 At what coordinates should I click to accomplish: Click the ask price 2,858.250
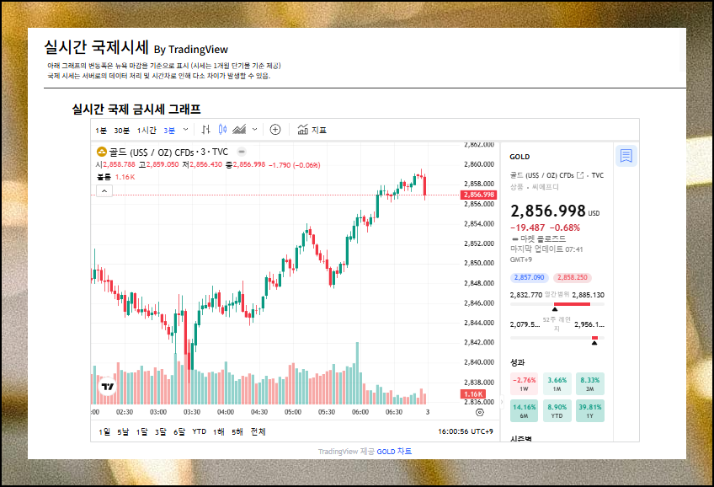tap(573, 277)
